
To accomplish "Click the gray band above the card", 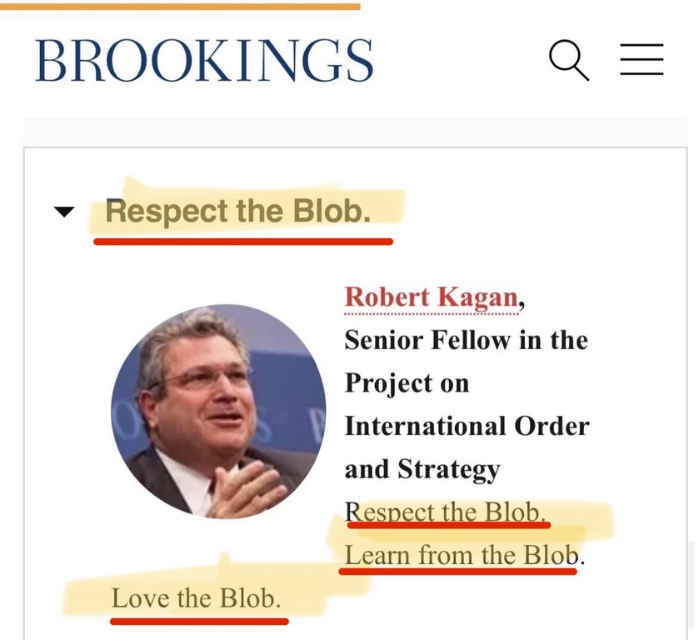I will (358, 132).
